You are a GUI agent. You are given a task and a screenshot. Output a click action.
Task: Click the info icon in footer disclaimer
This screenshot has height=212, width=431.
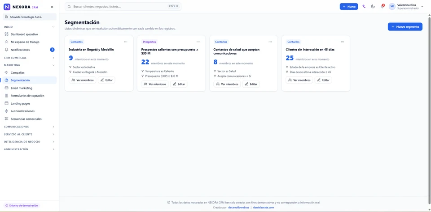tap(168, 203)
